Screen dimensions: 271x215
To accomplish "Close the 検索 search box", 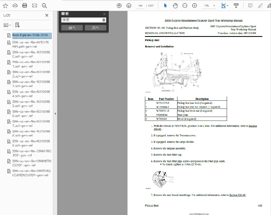I will point(104,14).
